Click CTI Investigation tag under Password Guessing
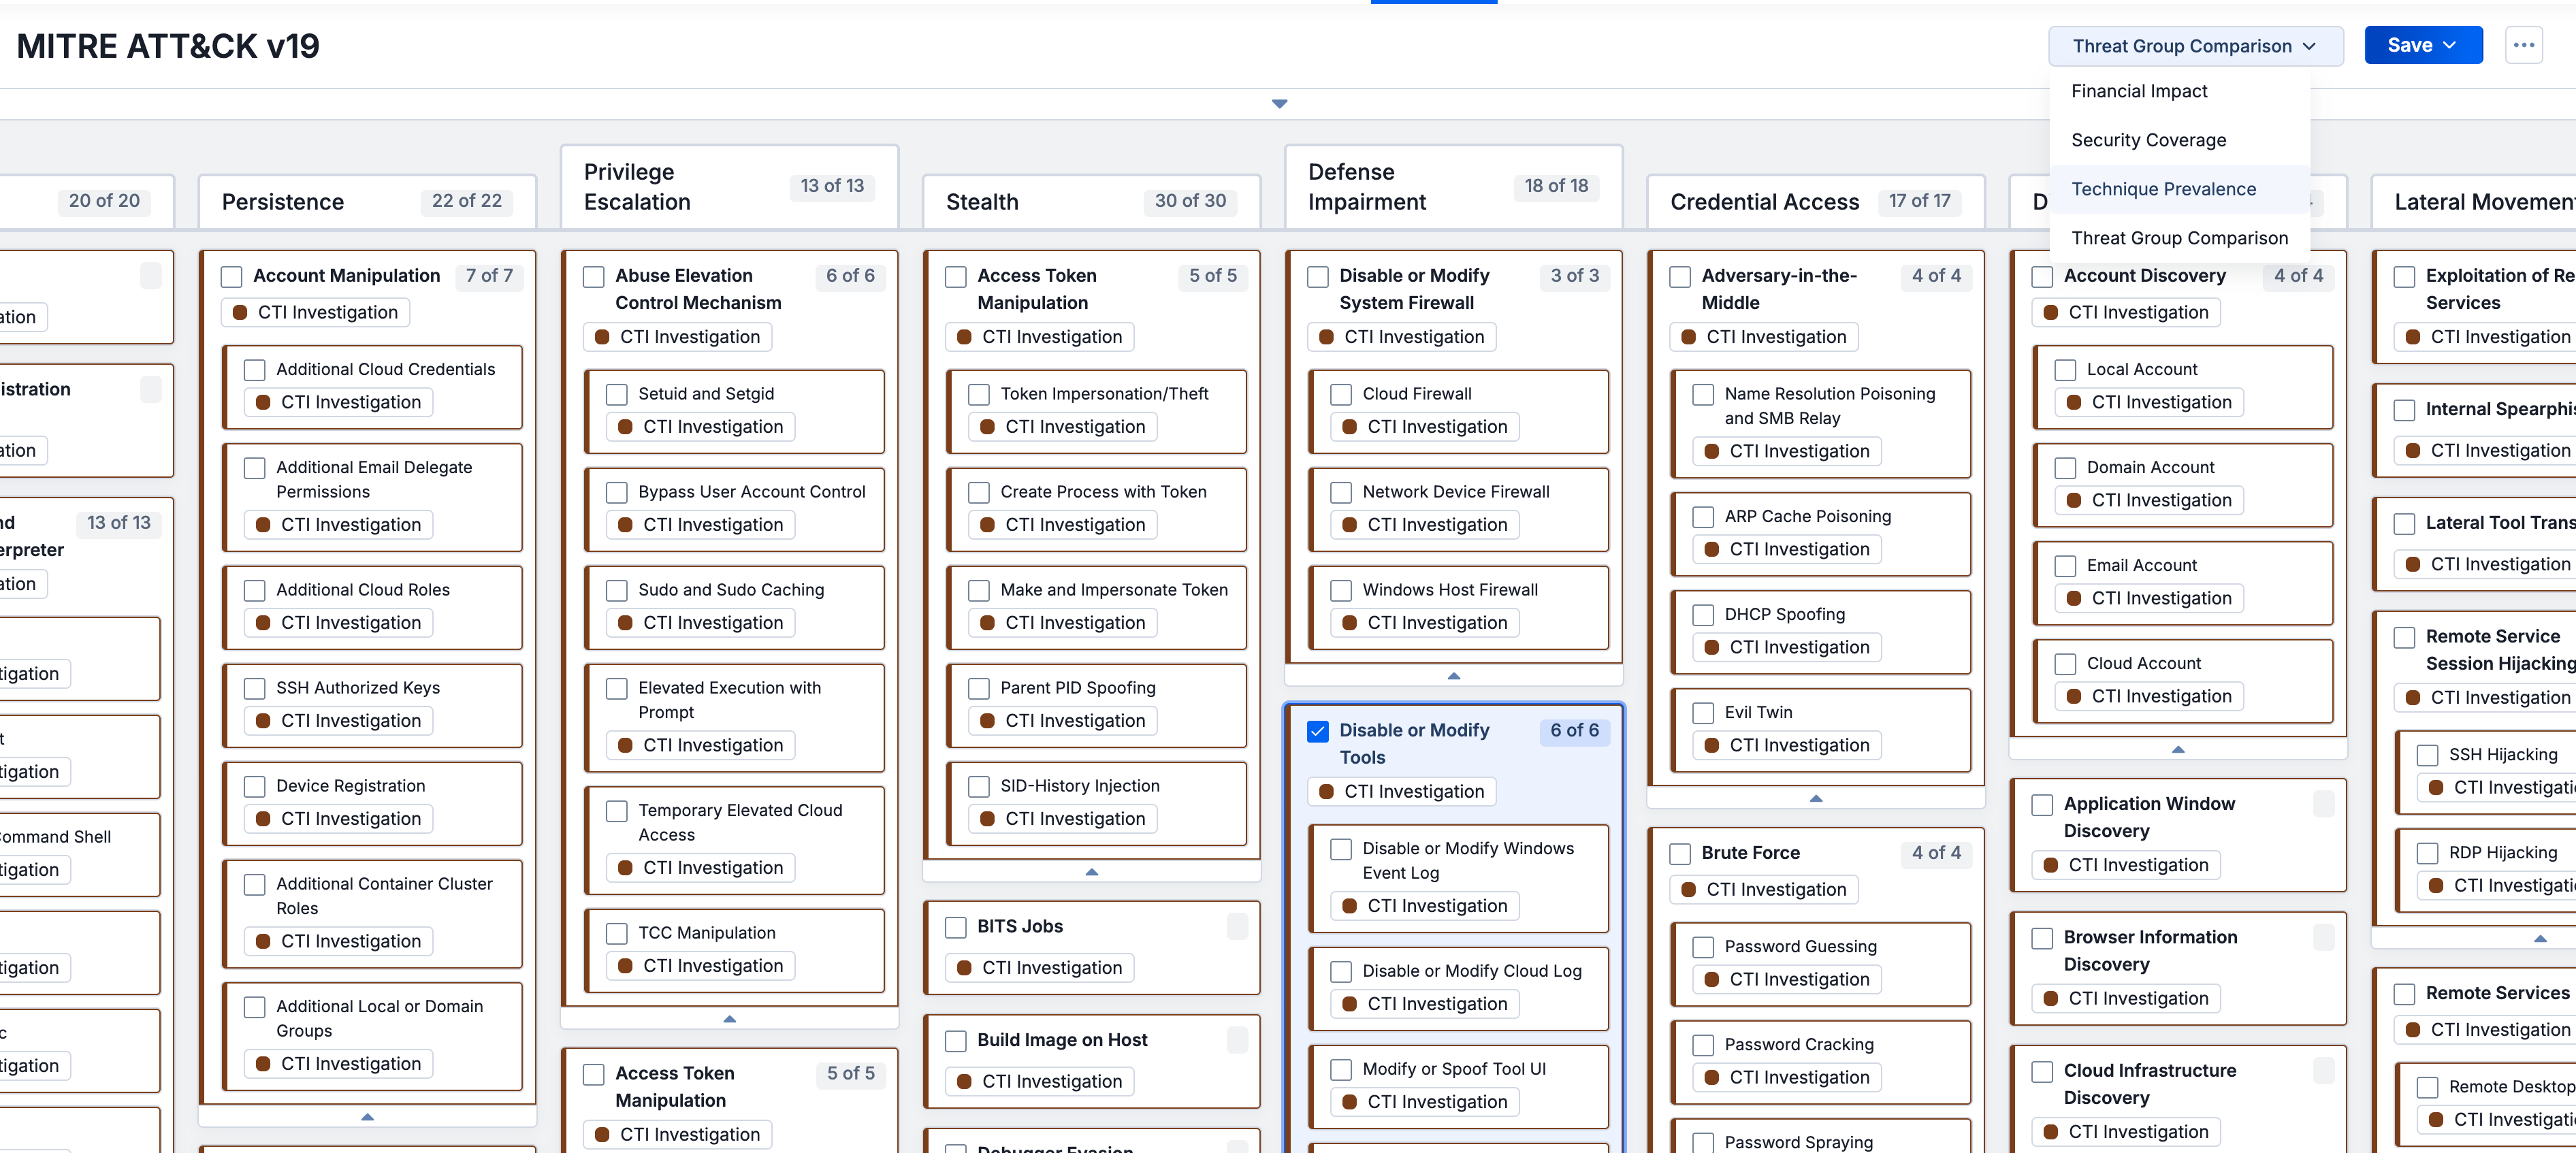This screenshot has width=2576, height=1153. (1787, 980)
